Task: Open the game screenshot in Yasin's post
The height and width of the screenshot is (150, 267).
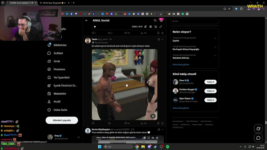Action: pyautogui.click(x=125, y=84)
